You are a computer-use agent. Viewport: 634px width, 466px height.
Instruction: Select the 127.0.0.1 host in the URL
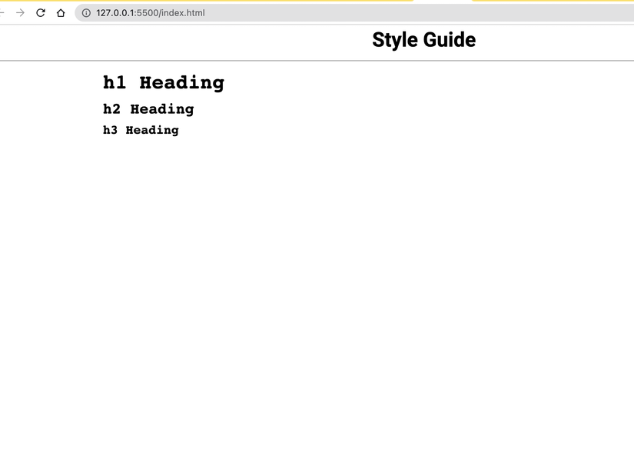coord(115,13)
